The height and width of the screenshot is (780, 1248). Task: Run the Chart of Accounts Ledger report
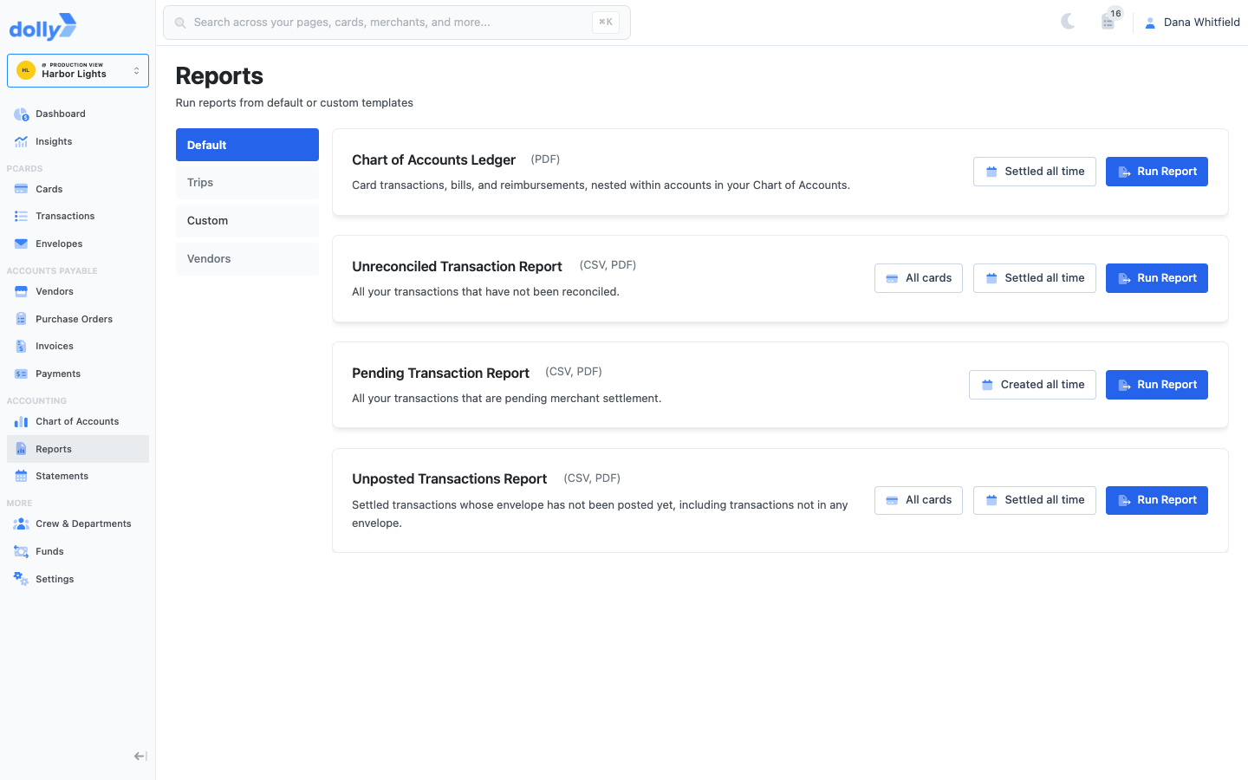click(1157, 172)
